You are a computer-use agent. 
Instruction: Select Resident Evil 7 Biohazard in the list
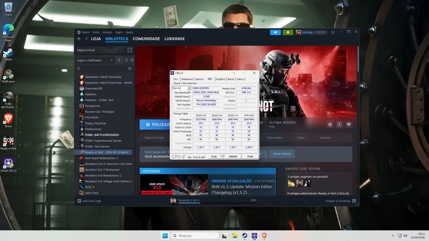point(102,170)
